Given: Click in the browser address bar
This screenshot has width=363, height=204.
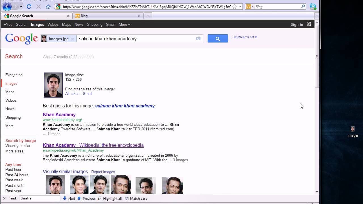Looking at the screenshot, I should [146, 7].
